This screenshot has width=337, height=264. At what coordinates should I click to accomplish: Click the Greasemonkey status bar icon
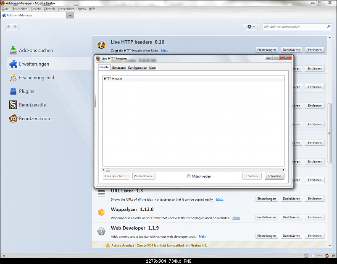pos(326,256)
